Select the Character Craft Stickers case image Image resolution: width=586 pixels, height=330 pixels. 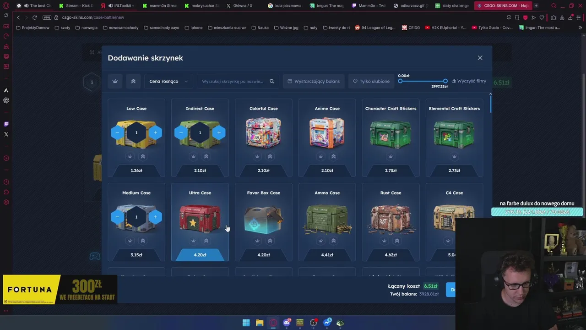[x=391, y=134]
